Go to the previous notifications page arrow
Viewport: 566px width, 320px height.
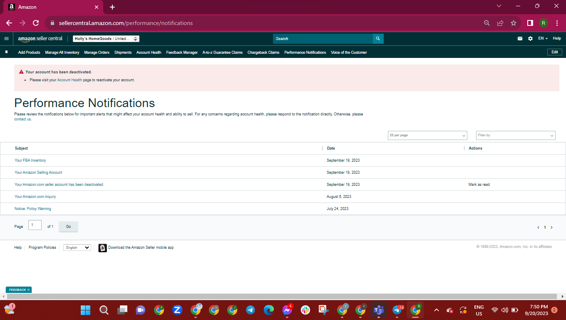[x=538, y=227]
